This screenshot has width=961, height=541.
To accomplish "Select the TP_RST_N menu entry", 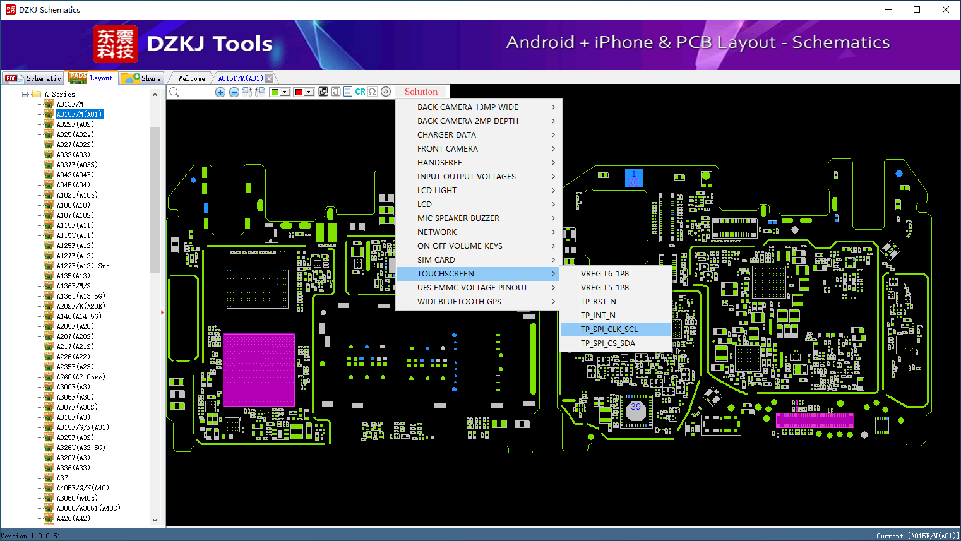I will [616, 302].
